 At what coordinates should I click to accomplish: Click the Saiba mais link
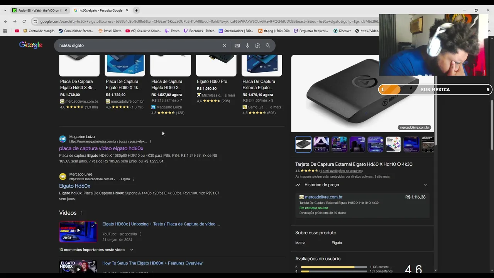[x=382, y=176]
